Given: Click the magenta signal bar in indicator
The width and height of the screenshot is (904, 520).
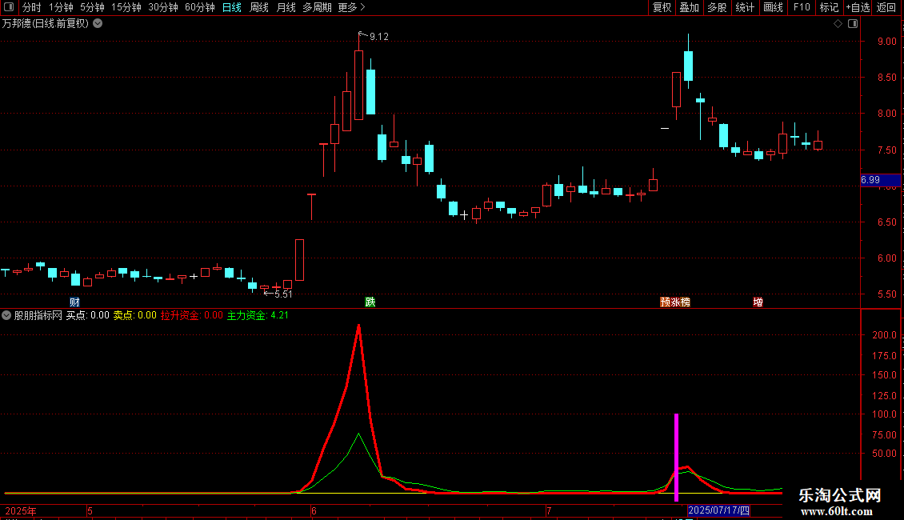Looking at the screenshot, I should pyautogui.click(x=676, y=457).
